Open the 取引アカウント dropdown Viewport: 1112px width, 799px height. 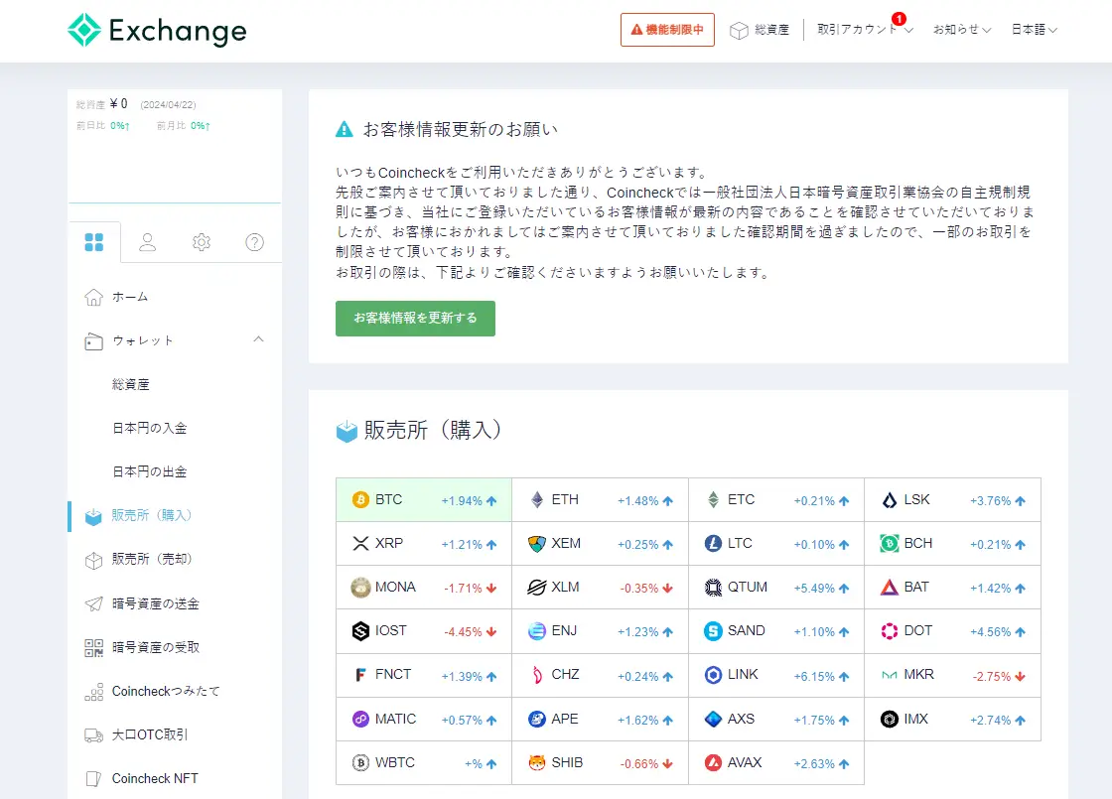865,29
